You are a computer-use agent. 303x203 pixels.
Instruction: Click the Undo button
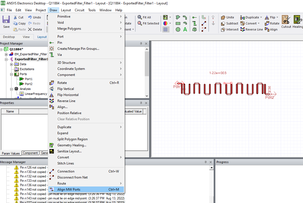tap(34, 17)
